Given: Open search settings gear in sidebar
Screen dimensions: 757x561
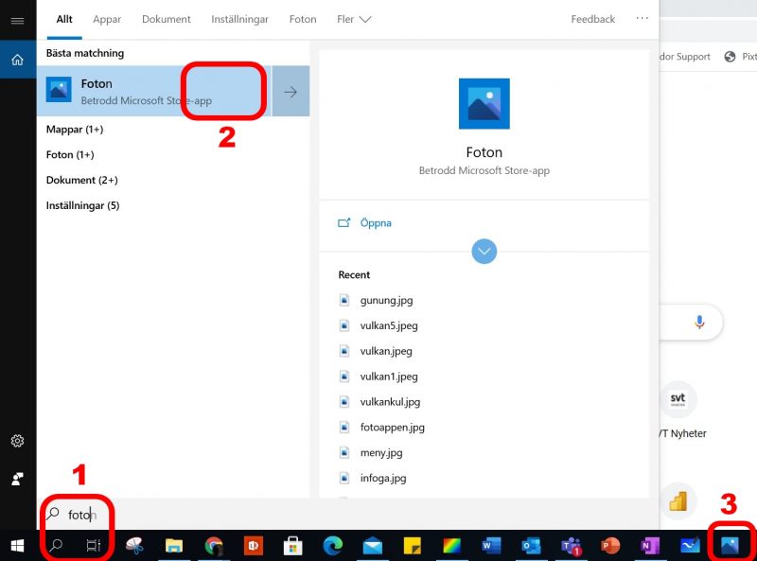Looking at the screenshot, I should point(17,441).
